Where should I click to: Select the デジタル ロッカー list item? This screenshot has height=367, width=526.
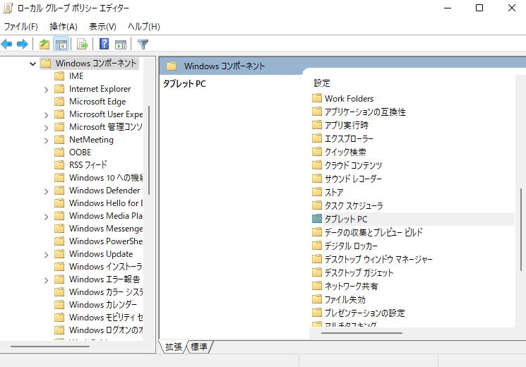[351, 246]
